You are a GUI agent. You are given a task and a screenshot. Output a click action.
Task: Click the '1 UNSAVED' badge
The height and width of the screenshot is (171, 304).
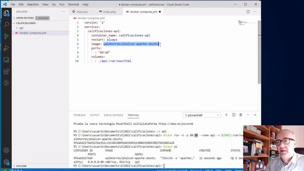42,18
